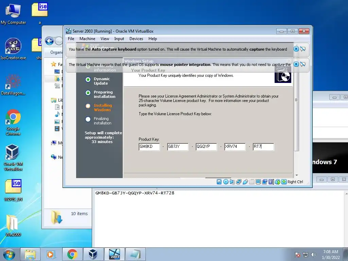Open Windows Media Player from taskbar
The height and width of the screenshot is (261, 348).
51,254
